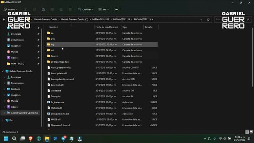The height and width of the screenshot is (143, 254).
Task: Switch to details view icon in status bar
Action: click(x=247, y=132)
